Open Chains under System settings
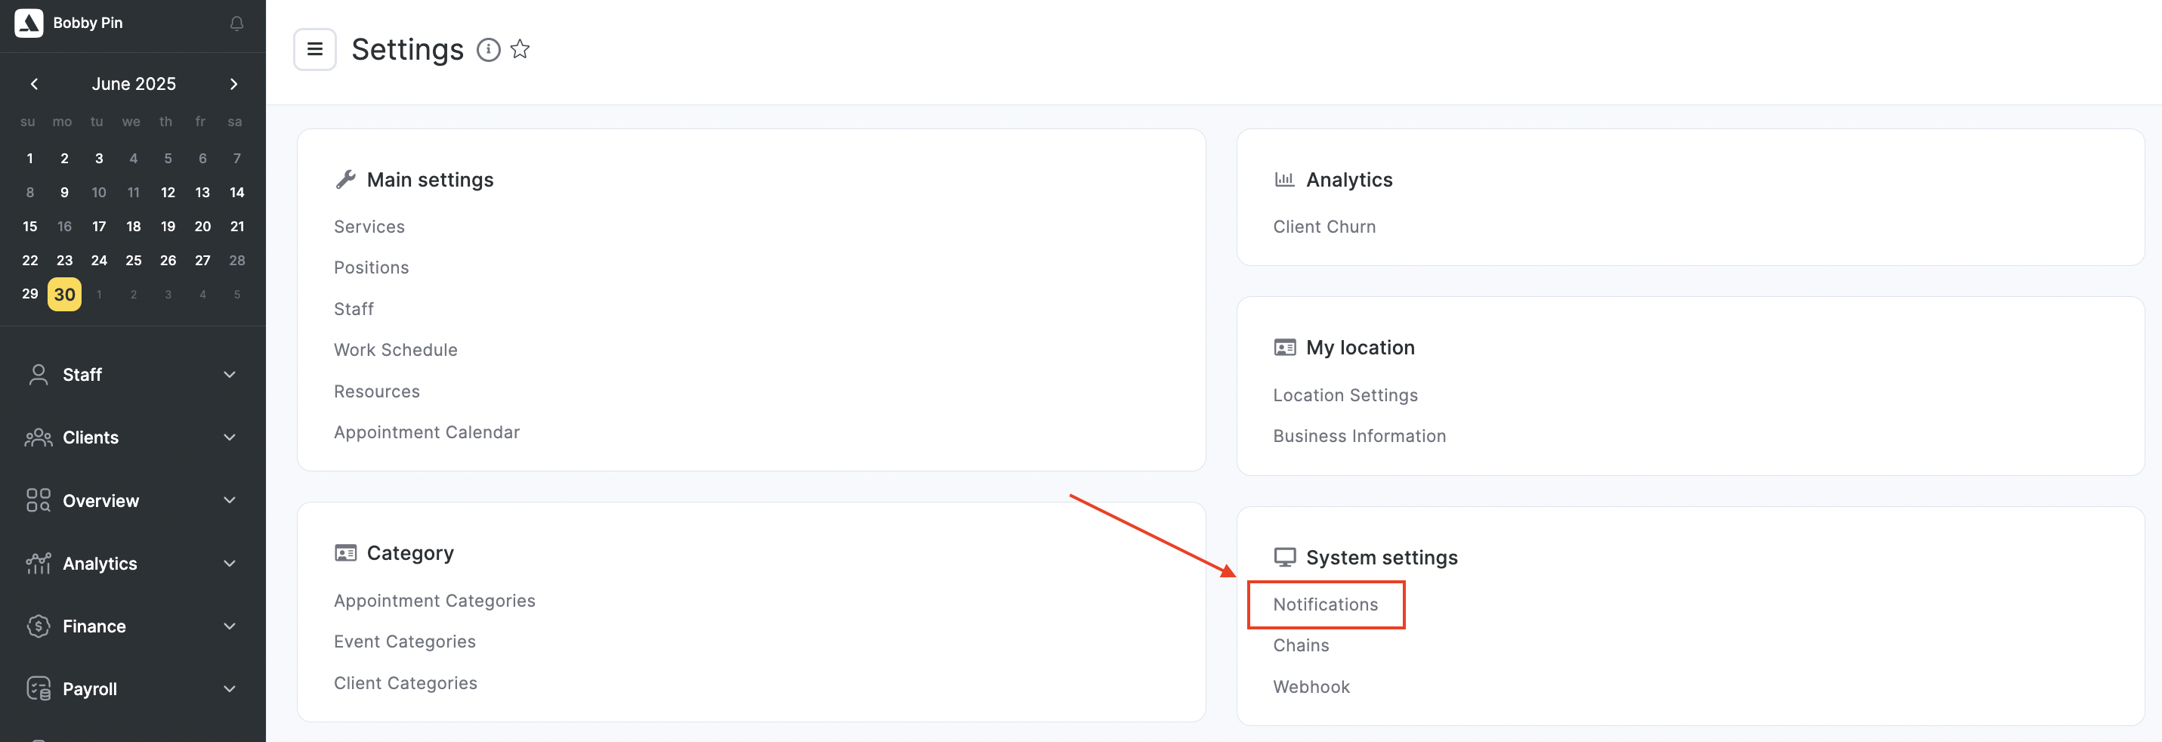This screenshot has width=2162, height=742. click(1301, 645)
